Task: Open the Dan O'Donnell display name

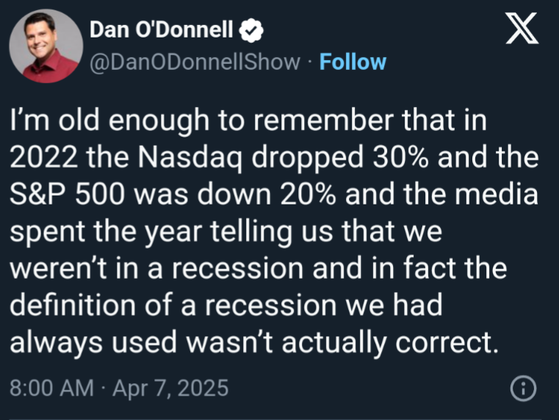Action: click(x=161, y=29)
